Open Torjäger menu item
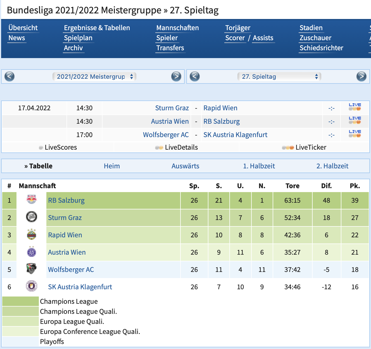Screen dimensions: 371x349 click(238, 28)
